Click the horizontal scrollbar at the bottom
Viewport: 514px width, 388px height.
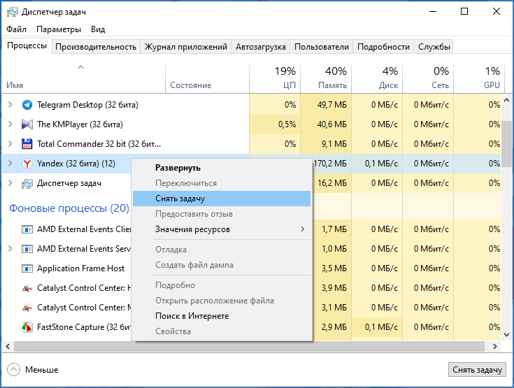pyautogui.click(x=210, y=347)
